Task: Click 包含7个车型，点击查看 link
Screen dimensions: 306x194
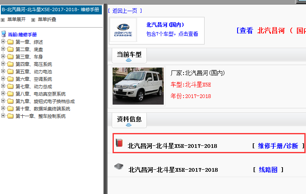Action: [172, 34]
